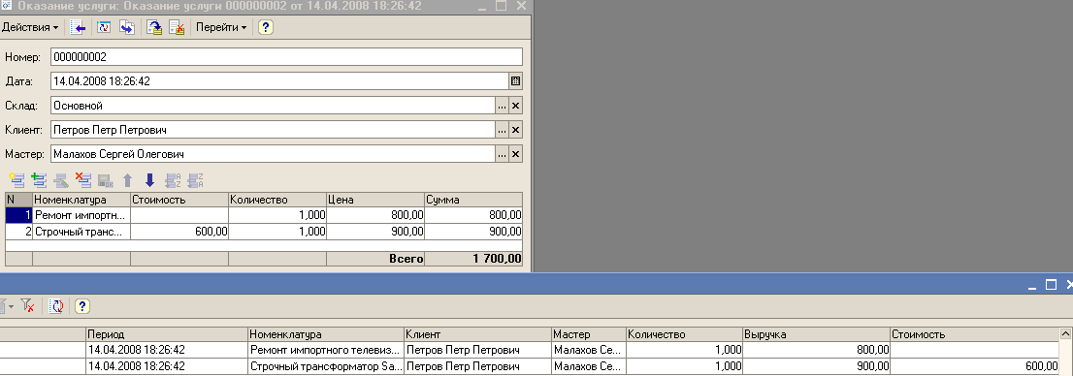Add a new row to the table
This screenshot has height=376, width=1073.
[16, 180]
